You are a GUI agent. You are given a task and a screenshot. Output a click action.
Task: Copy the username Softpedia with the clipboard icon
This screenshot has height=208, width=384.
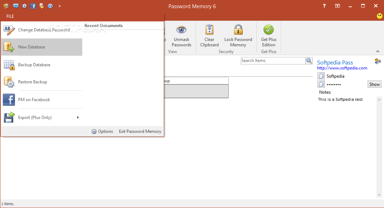pos(321,76)
